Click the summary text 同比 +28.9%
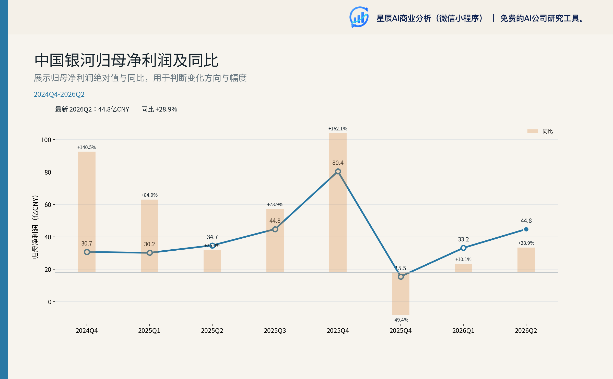Screen dimensions: 613x379 coord(159,109)
